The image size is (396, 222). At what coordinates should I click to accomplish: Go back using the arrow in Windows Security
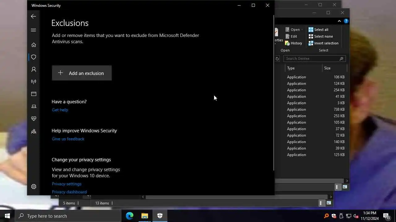click(x=33, y=16)
